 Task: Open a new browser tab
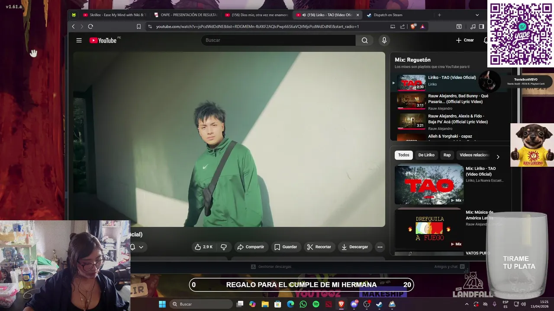439,15
